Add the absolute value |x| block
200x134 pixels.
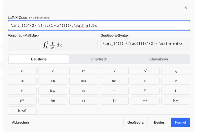pos(22,81)
